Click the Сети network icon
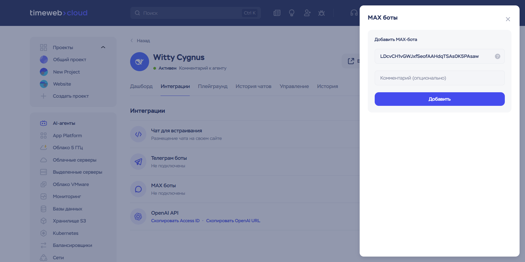This screenshot has height=262, width=525. point(44,258)
